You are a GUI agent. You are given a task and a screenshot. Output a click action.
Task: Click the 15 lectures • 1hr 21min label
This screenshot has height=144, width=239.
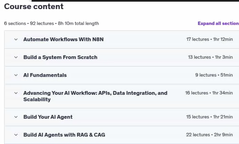tap(210, 117)
